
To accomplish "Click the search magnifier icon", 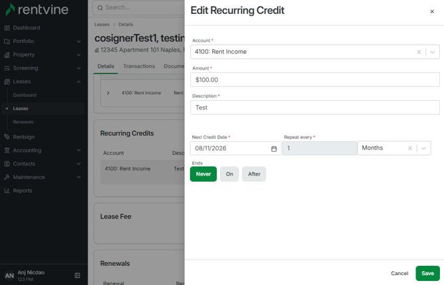I will click(100, 8).
